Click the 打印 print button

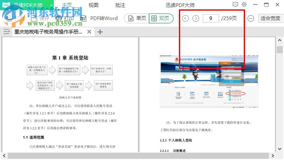click(x=64, y=18)
